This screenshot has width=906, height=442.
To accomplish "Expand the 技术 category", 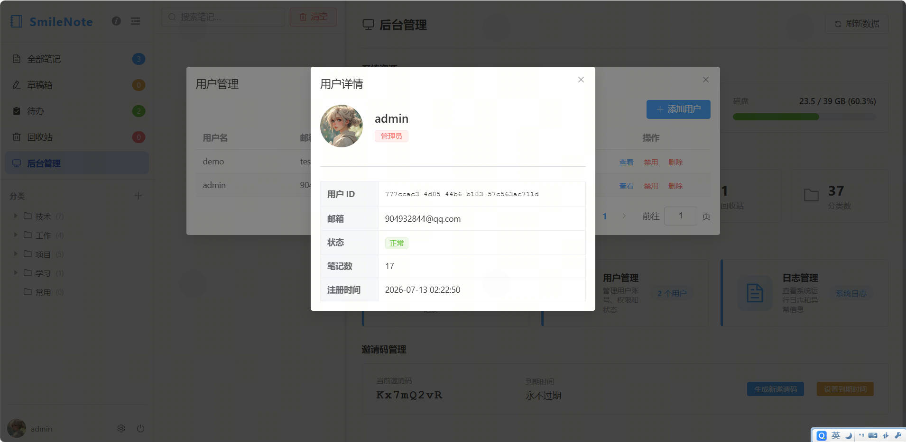I will coord(16,216).
